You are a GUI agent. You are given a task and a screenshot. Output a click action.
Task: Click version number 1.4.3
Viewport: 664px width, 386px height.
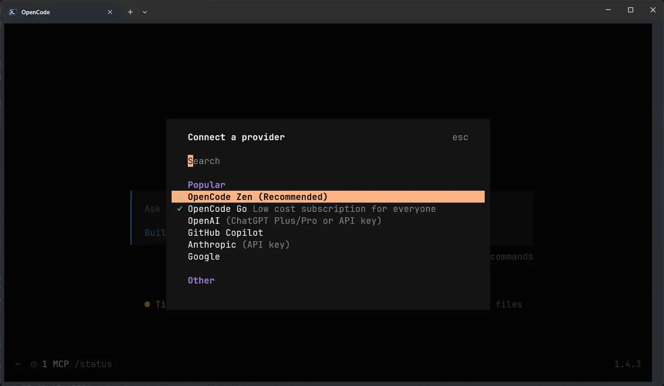(628, 364)
